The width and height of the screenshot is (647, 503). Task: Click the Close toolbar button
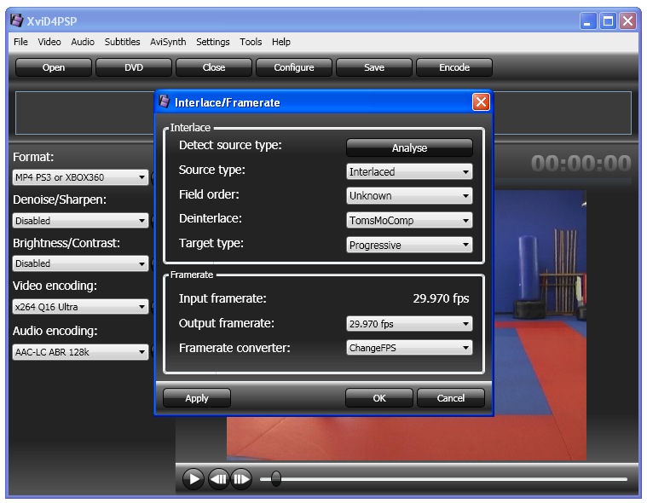pyautogui.click(x=214, y=67)
